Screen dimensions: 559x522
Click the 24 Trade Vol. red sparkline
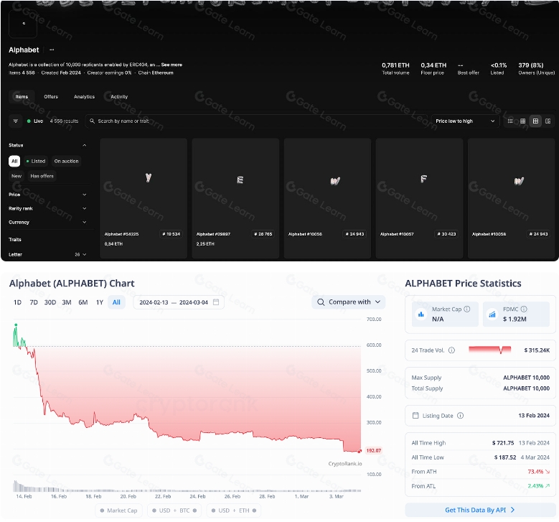click(x=490, y=350)
